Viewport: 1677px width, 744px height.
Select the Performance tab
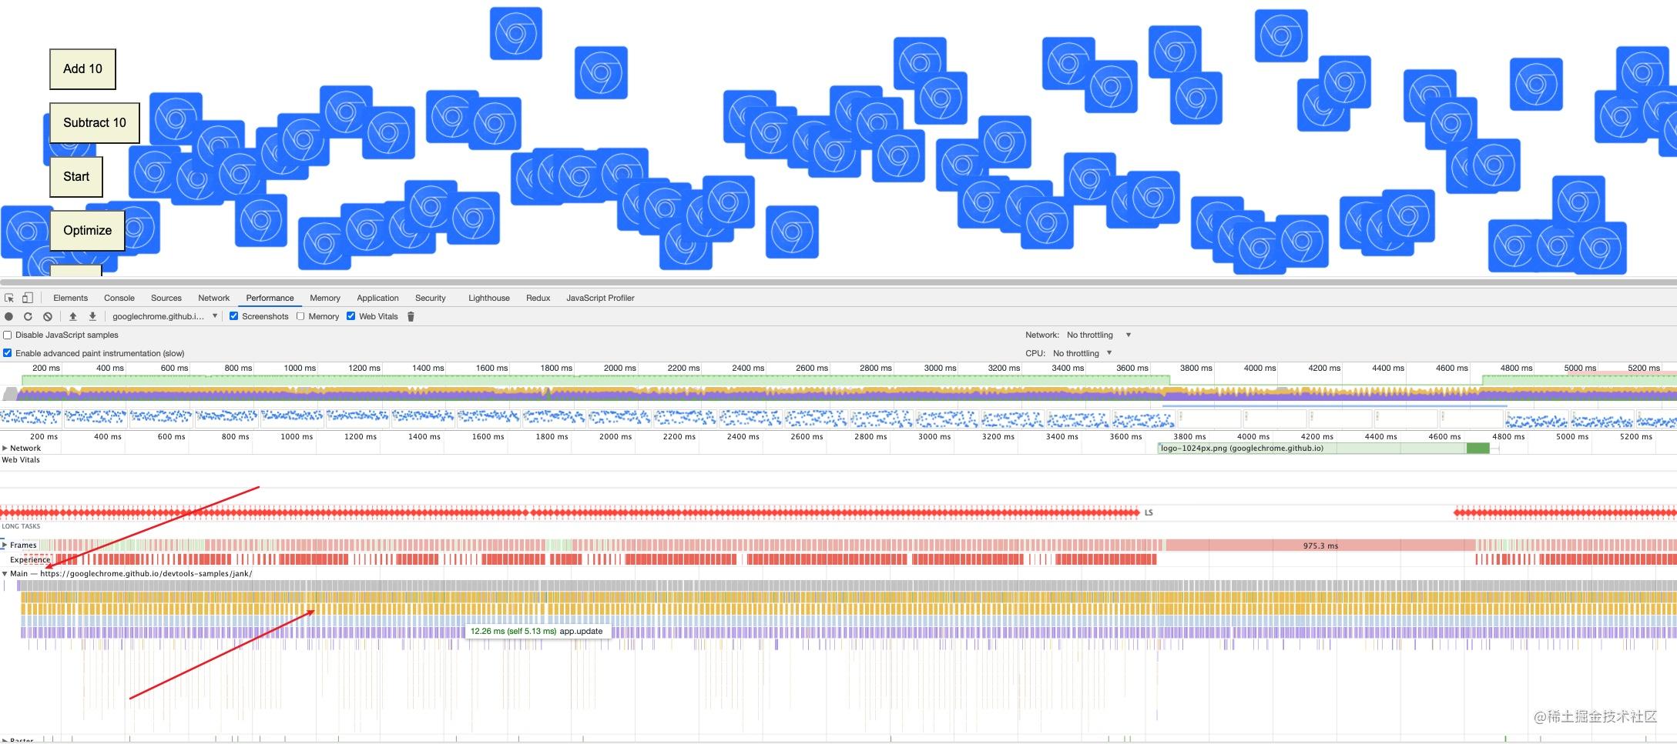[270, 298]
